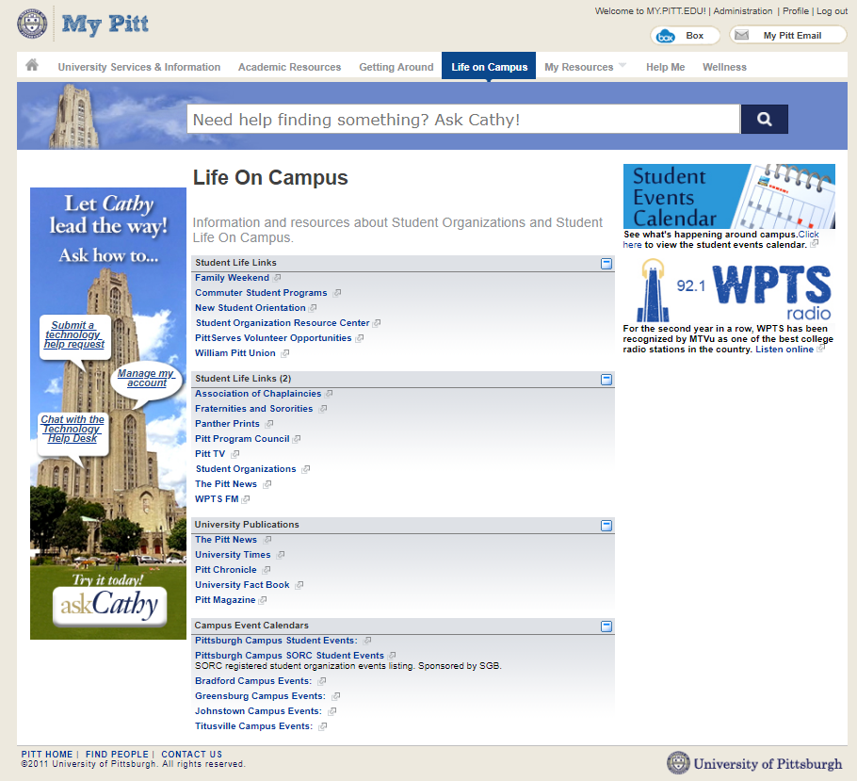Open Association of Chaplaincies link
857x781 pixels.
coord(258,394)
